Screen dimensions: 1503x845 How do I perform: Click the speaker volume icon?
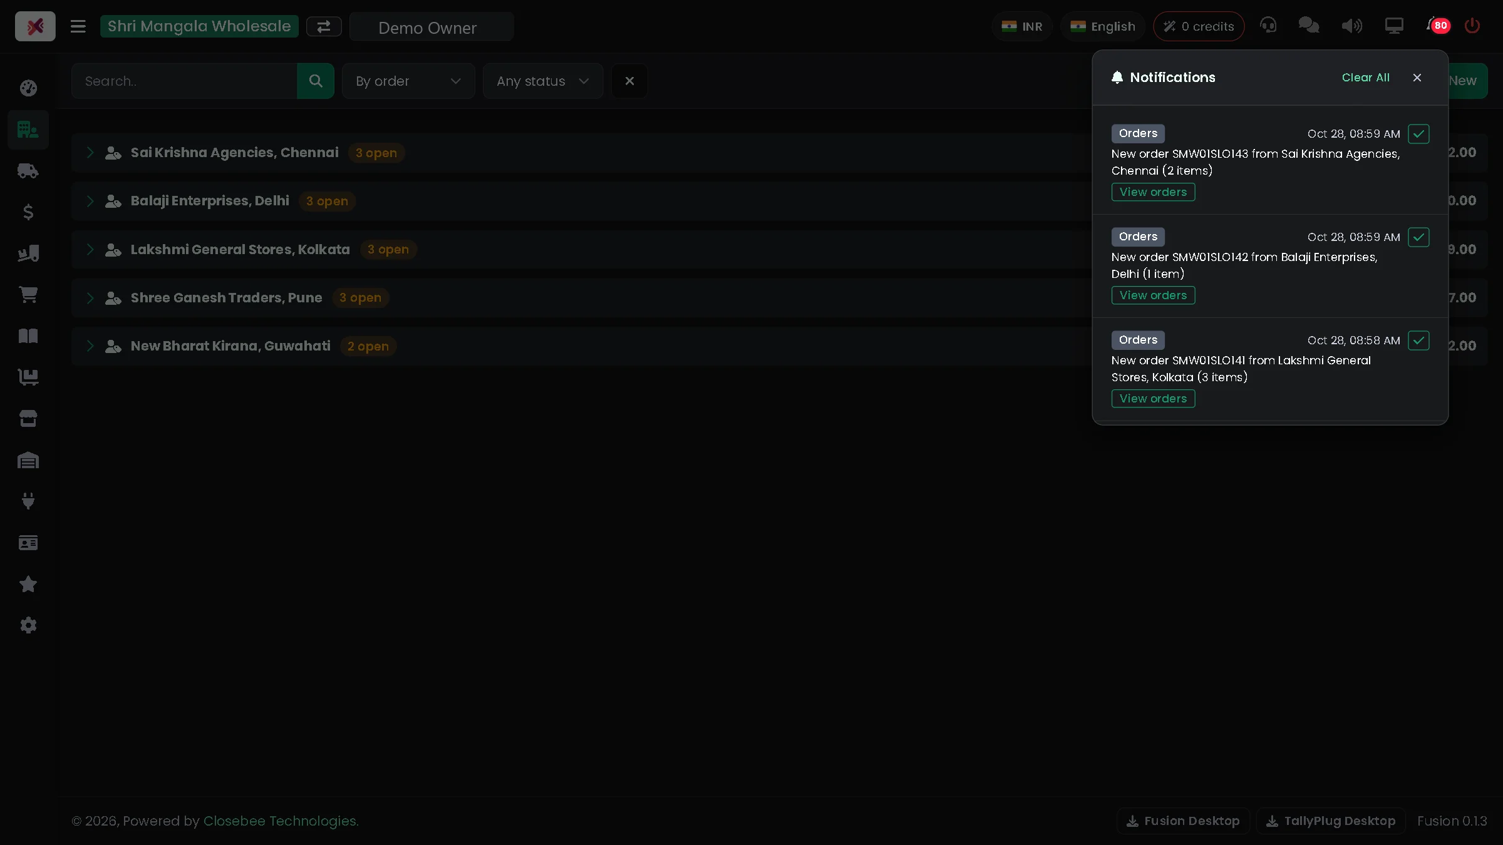coord(1351,26)
